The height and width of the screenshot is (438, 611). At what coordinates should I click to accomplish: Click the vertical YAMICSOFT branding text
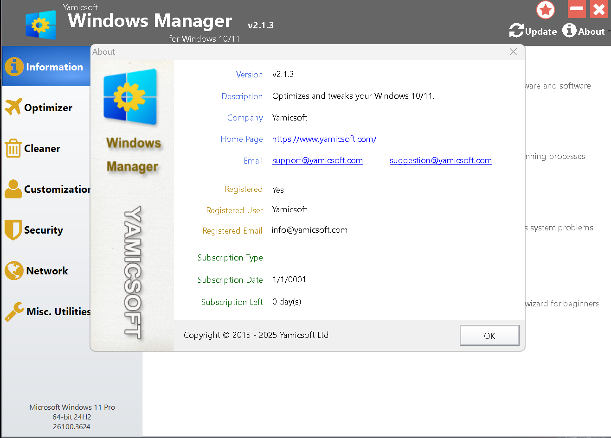pyautogui.click(x=133, y=272)
